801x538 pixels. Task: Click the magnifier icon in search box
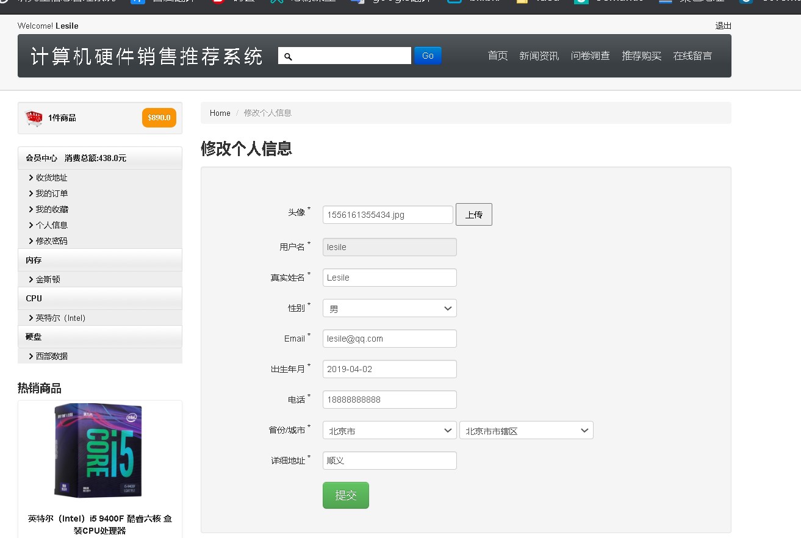tap(289, 56)
